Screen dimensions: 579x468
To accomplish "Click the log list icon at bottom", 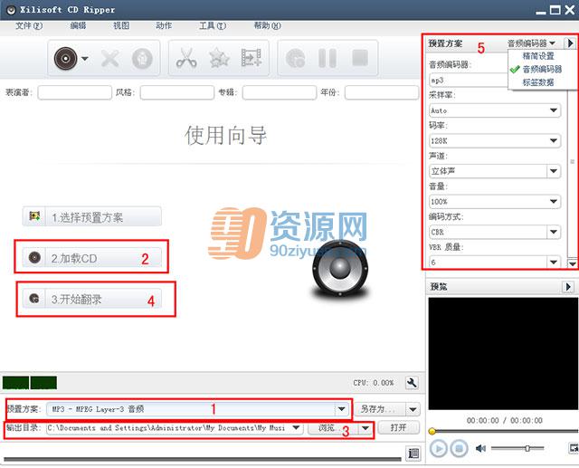I will click(x=413, y=453).
